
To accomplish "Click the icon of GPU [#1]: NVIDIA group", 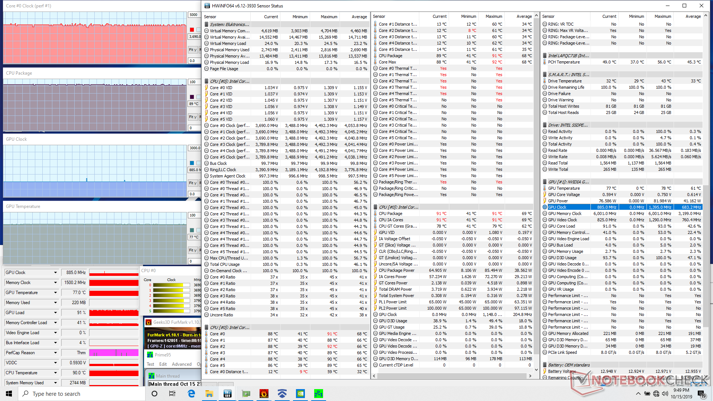I will (x=545, y=182).
